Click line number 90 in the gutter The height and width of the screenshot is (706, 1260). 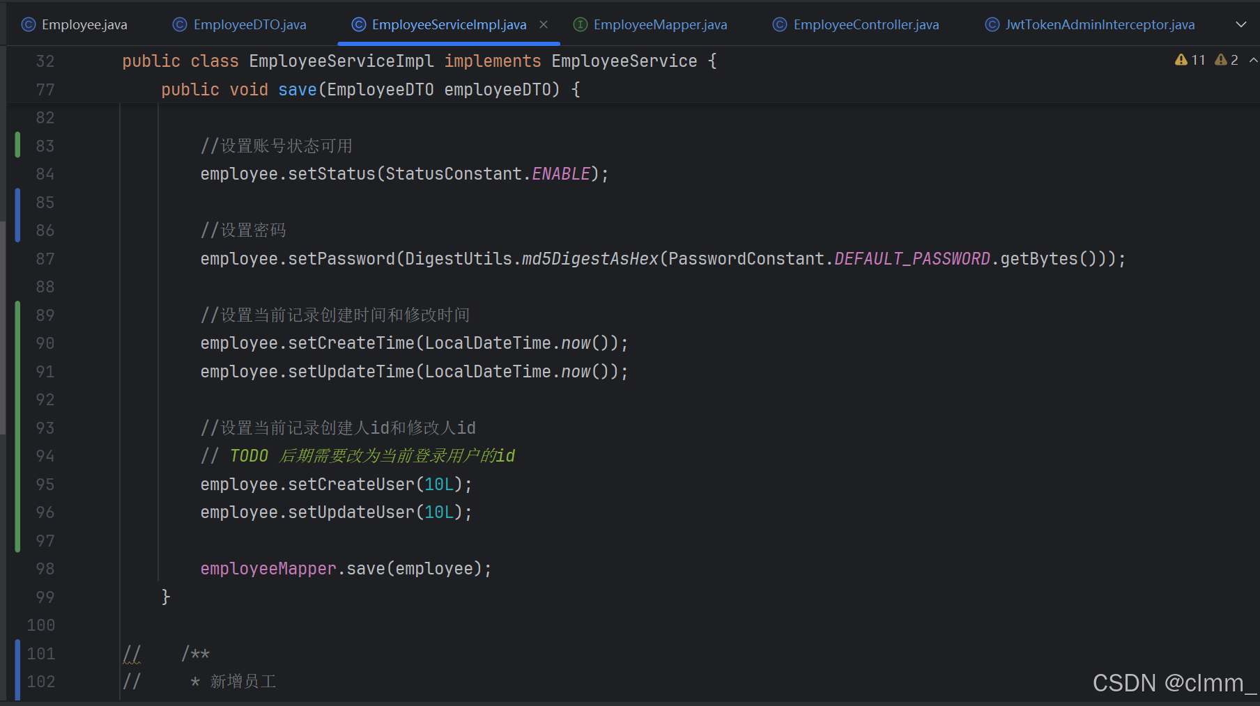tap(45, 343)
